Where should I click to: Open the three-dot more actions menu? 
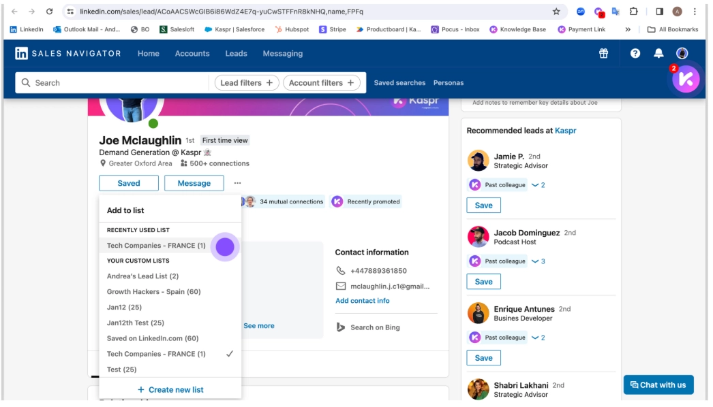pyautogui.click(x=237, y=183)
